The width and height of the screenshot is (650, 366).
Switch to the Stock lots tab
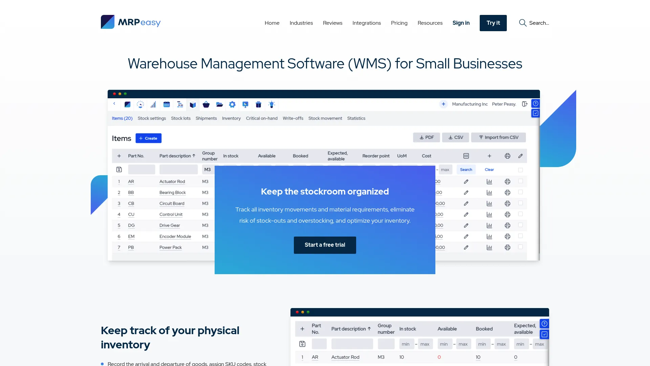click(181, 118)
